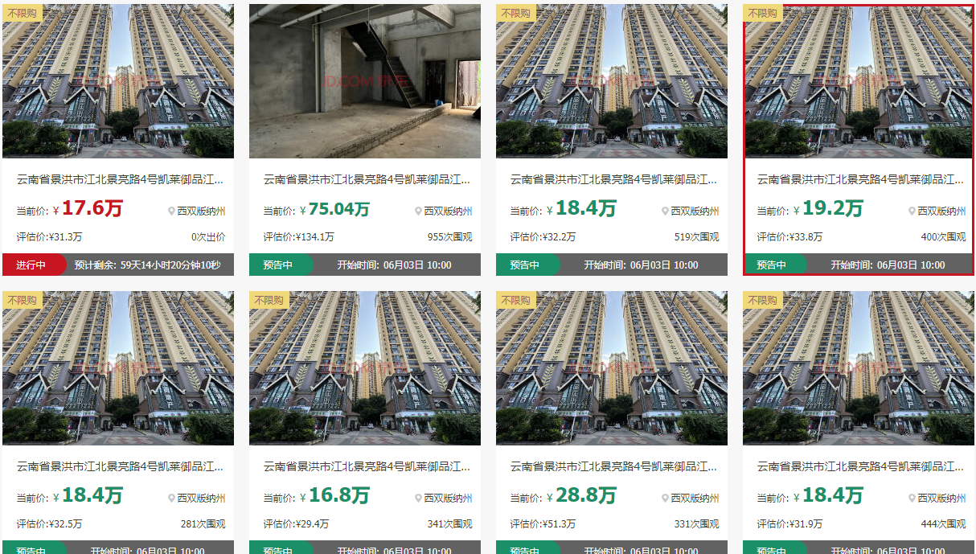Click location pin icon on 75.04万 listing
Image resolution: width=976 pixels, height=554 pixels.
click(x=418, y=211)
